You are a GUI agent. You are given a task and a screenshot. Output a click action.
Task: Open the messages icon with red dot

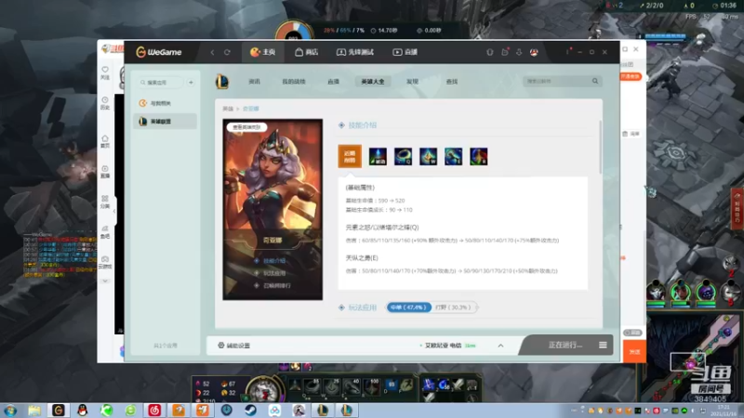tap(505, 52)
